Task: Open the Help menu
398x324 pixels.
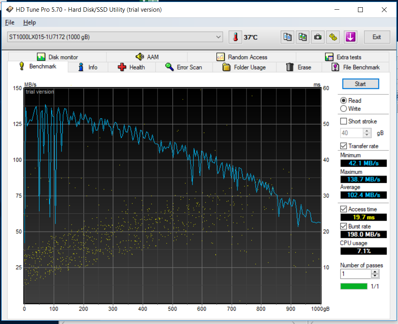Action: (30, 22)
